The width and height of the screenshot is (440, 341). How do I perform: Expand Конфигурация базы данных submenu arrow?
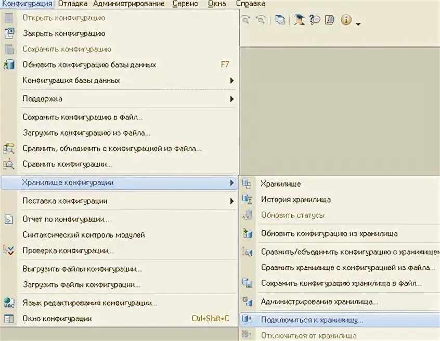pos(232,81)
